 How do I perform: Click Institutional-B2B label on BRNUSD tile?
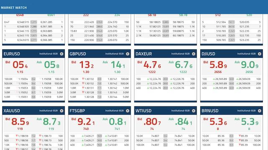click(x=246, y=111)
